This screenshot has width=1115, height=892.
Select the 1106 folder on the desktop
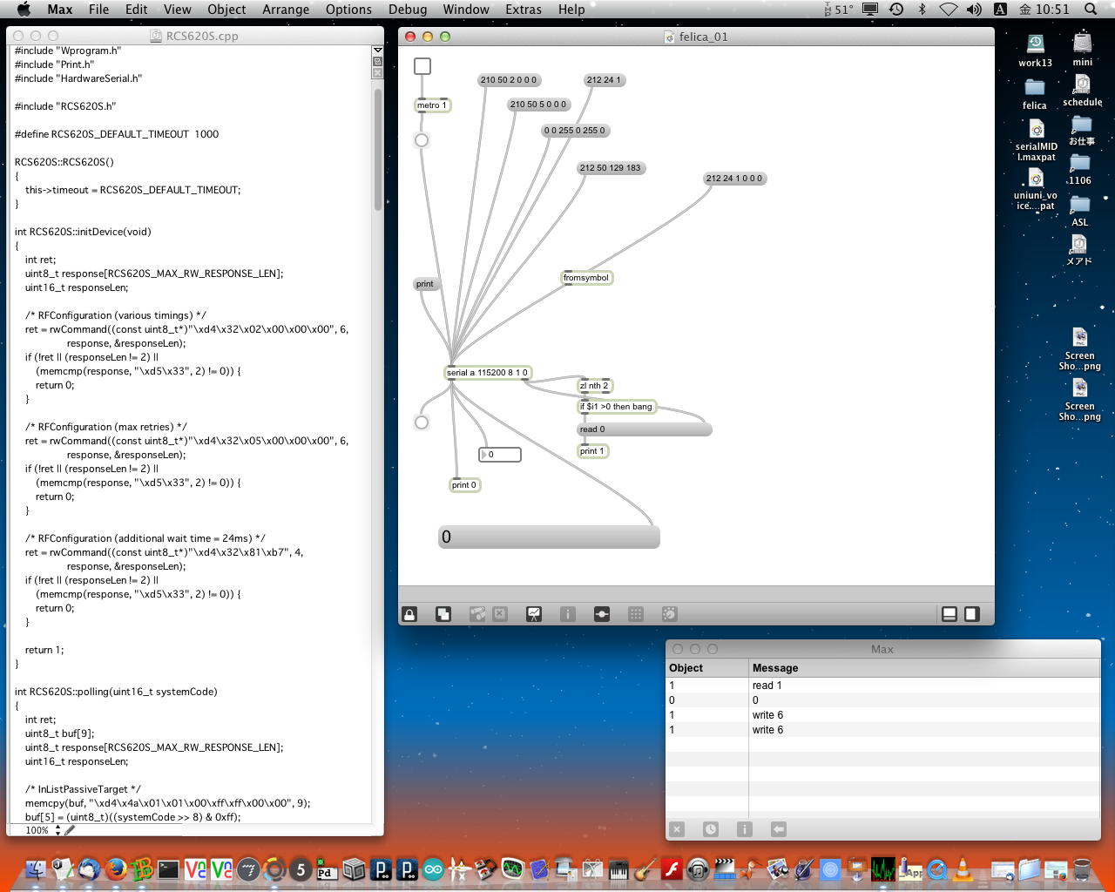pyautogui.click(x=1080, y=170)
